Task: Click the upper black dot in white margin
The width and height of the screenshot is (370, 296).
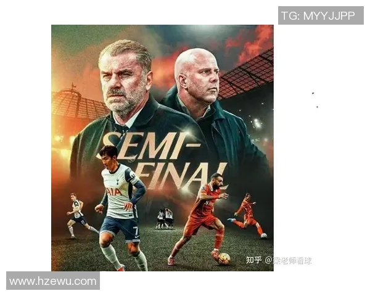Action: (313, 93)
